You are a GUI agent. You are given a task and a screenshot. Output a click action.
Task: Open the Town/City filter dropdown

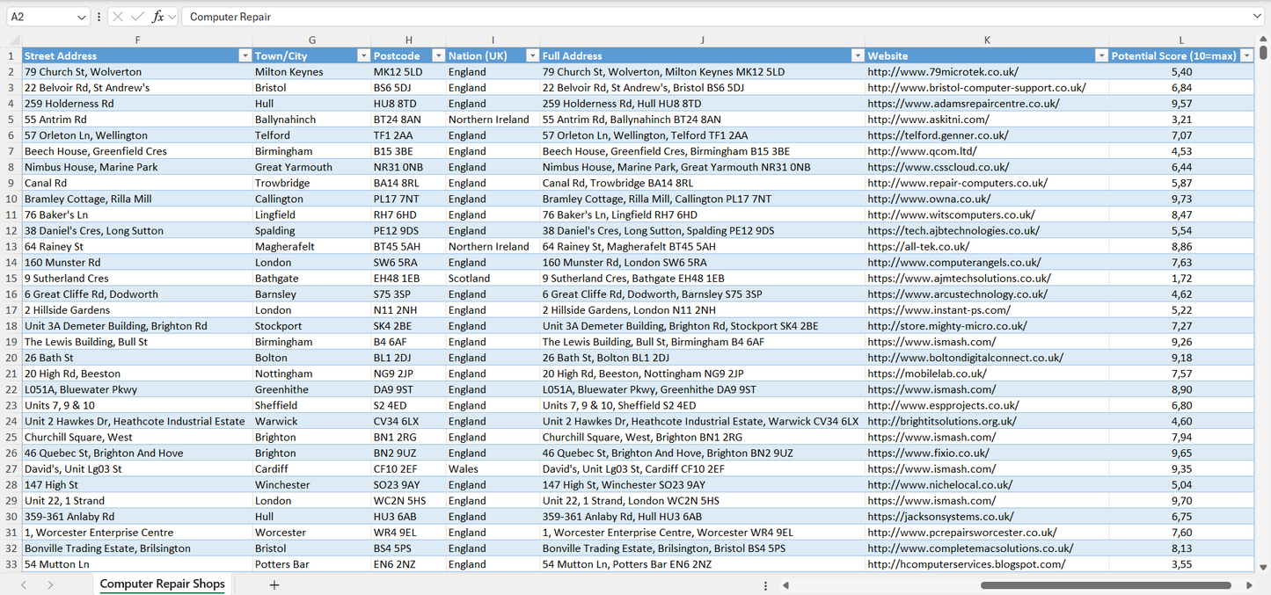pos(363,55)
